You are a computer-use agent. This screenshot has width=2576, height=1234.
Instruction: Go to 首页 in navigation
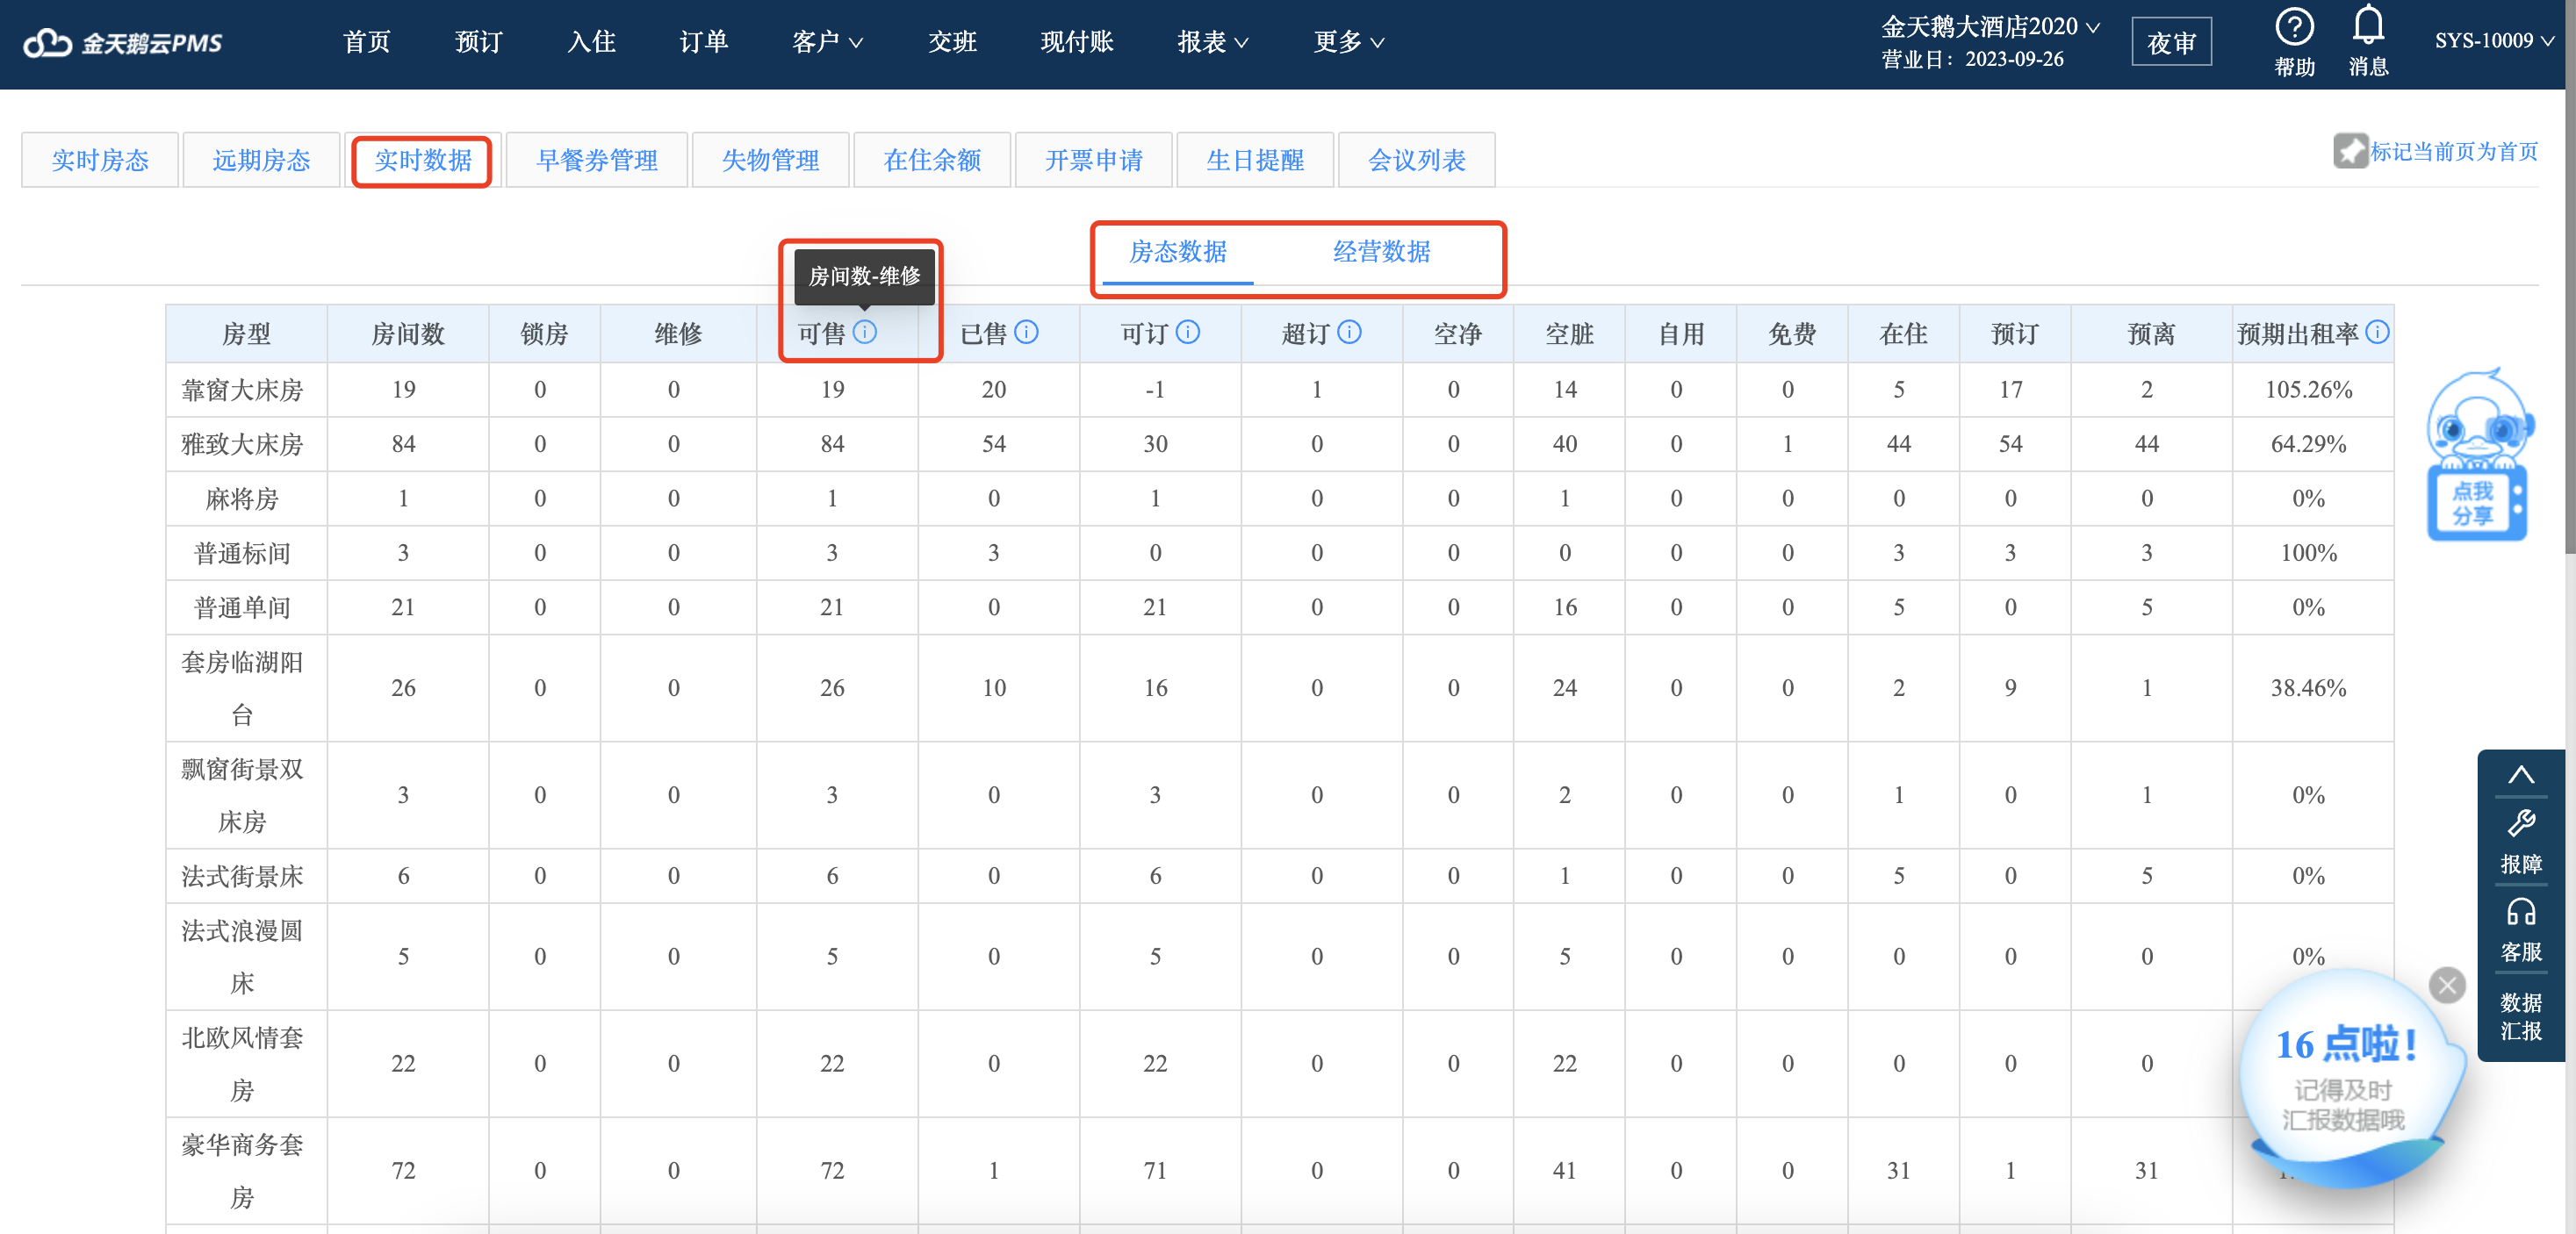366,42
